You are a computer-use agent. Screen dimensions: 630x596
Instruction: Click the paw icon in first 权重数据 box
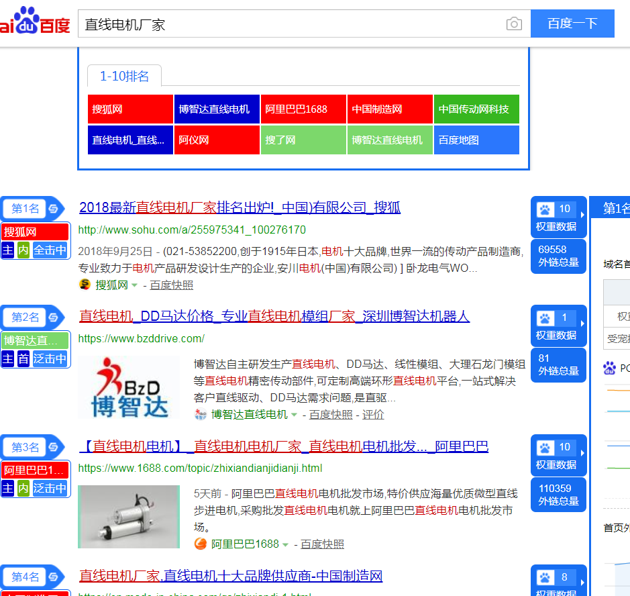point(545,209)
